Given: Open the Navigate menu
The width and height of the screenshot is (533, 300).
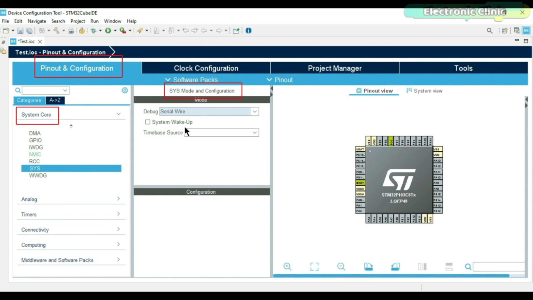Looking at the screenshot, I should tap(37, 21).
